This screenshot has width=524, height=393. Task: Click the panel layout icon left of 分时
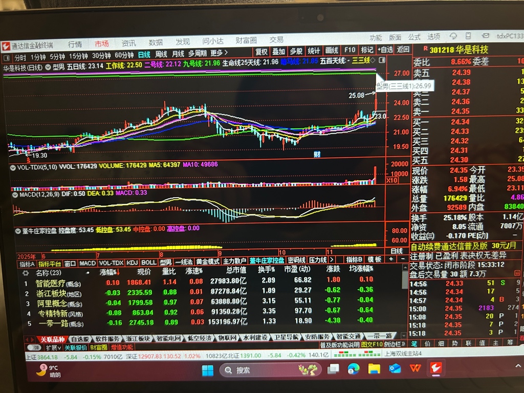click(x=6, y=58)
